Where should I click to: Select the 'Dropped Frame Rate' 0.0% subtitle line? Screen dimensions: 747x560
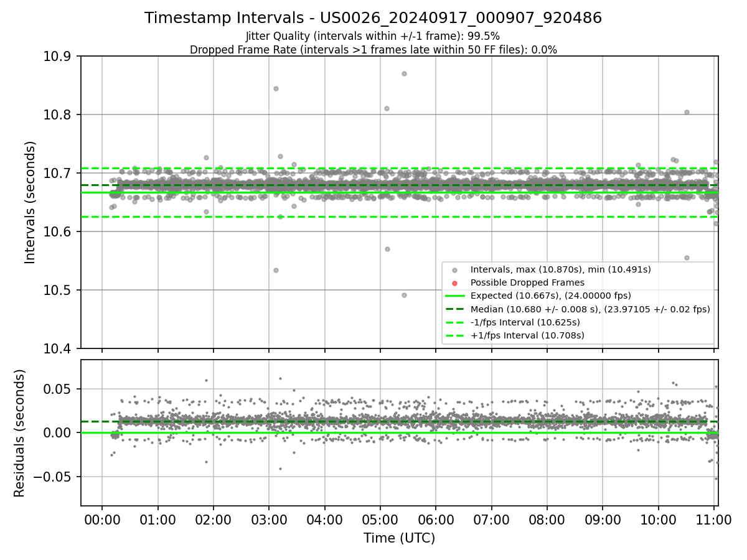point(373,50)
